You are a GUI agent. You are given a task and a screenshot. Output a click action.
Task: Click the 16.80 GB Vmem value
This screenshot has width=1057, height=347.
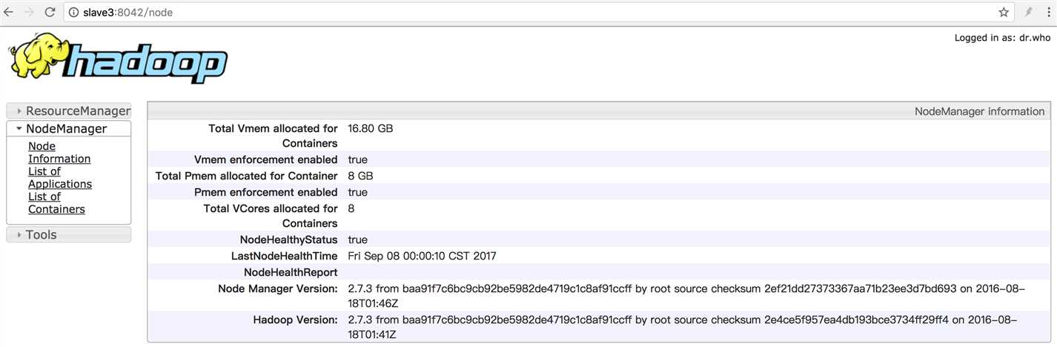[x=371, y=128]
